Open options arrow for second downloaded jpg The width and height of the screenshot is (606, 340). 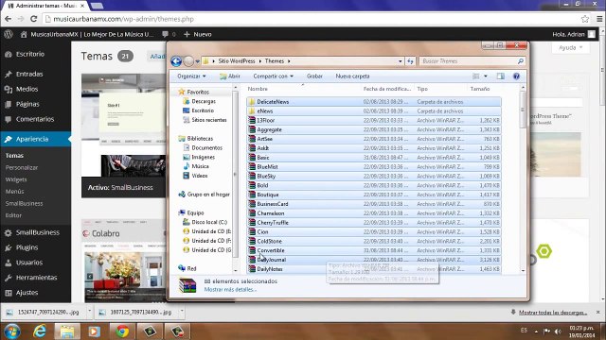tap(182, 311)
